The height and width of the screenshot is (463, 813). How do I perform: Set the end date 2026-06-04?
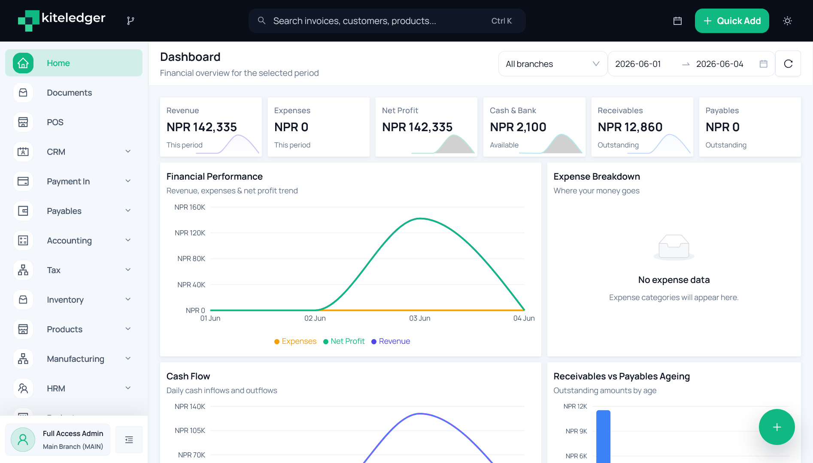(x=720, y=64)
